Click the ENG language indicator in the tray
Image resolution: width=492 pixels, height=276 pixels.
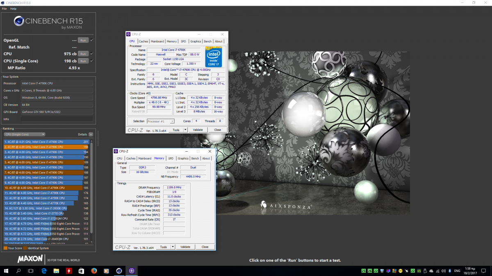458,271
